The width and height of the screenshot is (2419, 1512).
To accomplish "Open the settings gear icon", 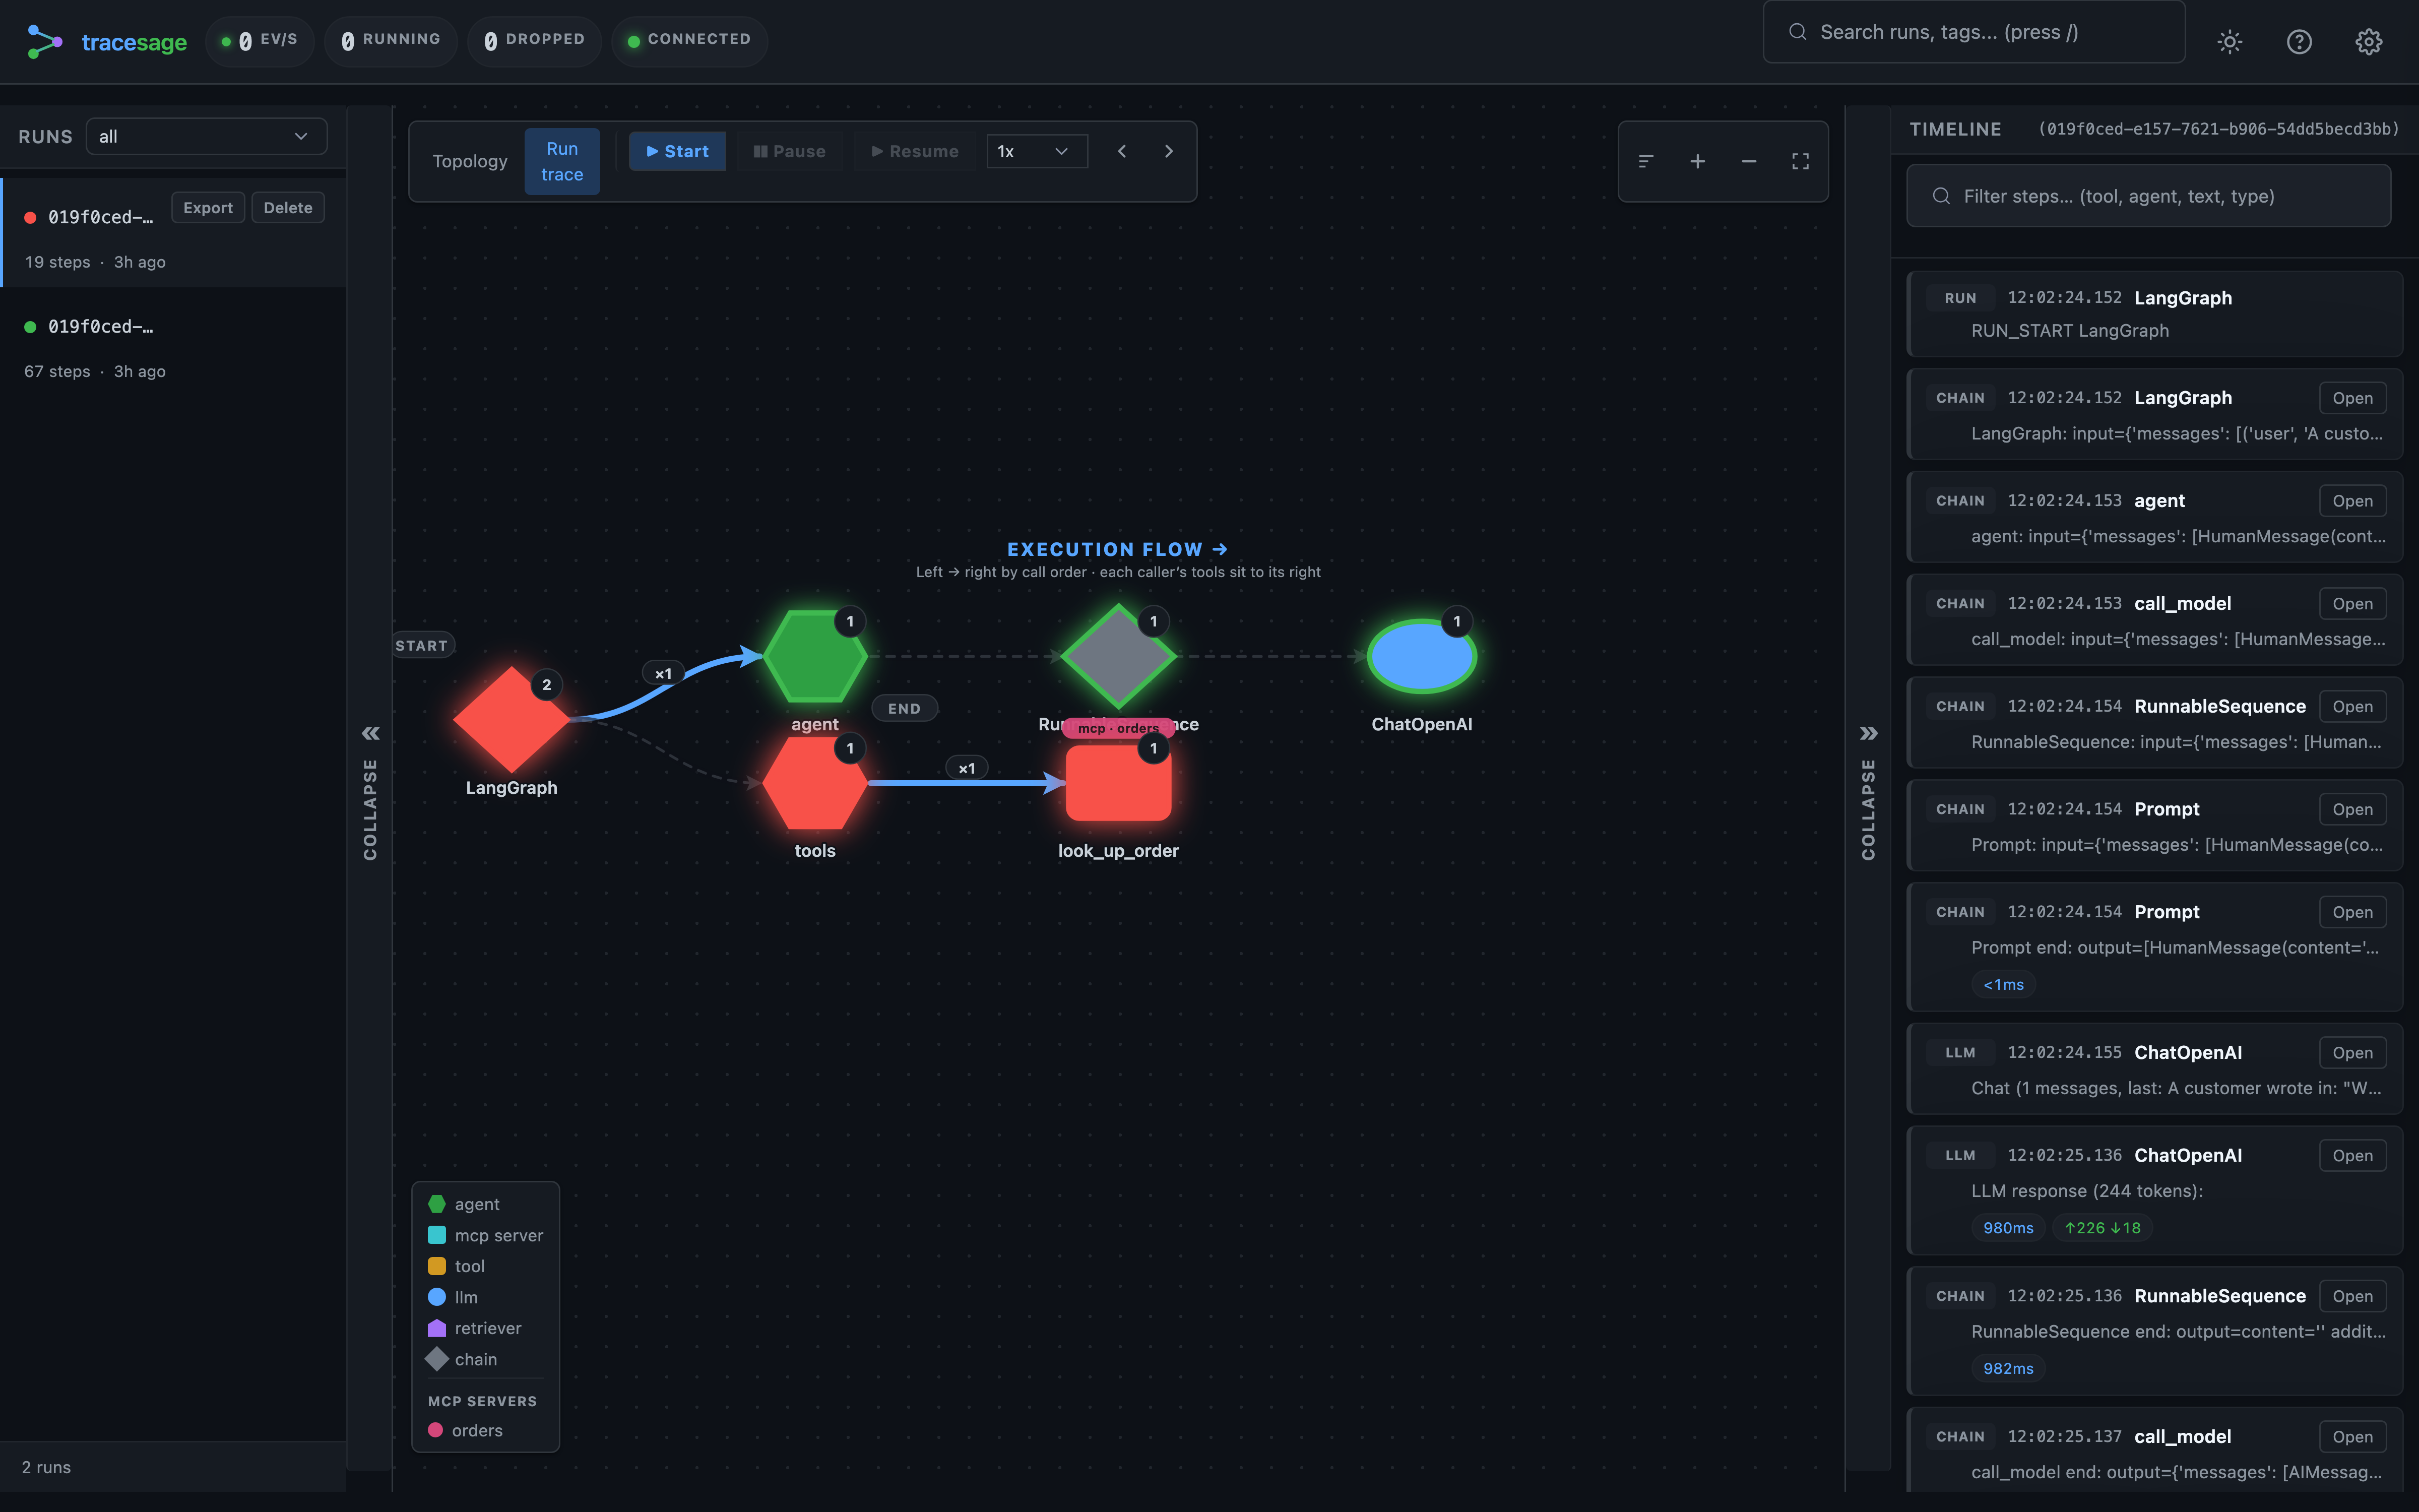I will [2368, 41].
